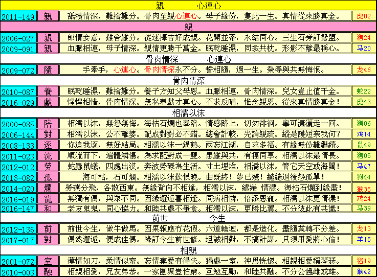Select the pink 陪 keyword cell
Image resolution: width=377 pixels, height=277 pixels.
tap(48, 124)
